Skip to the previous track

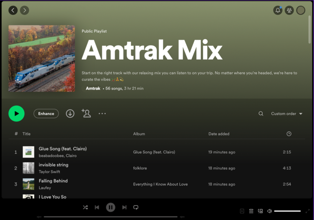pos(97,207)
